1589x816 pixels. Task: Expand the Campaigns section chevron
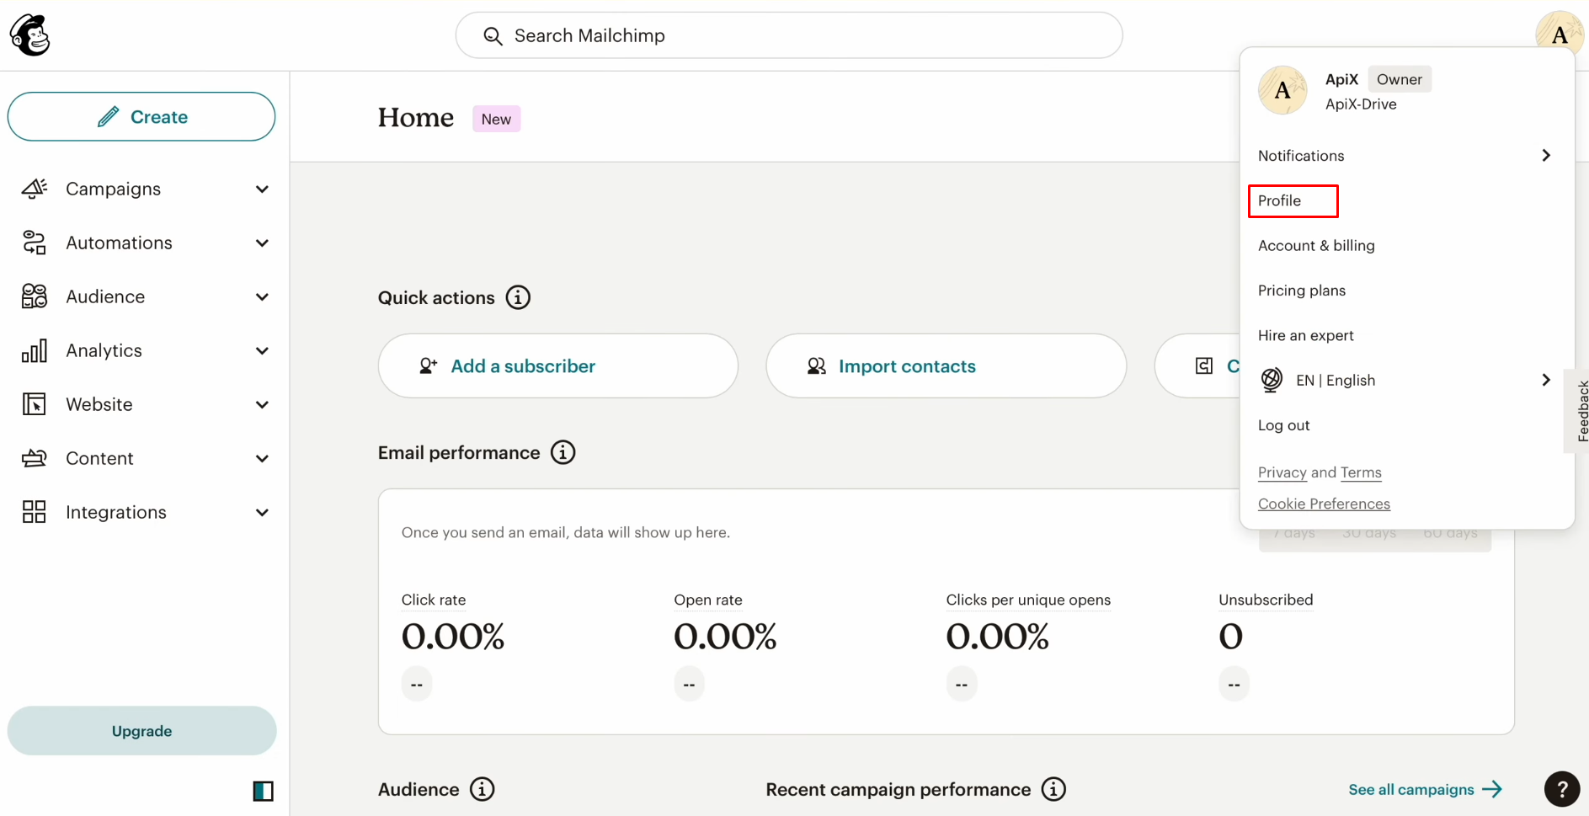tap(262, 189)
